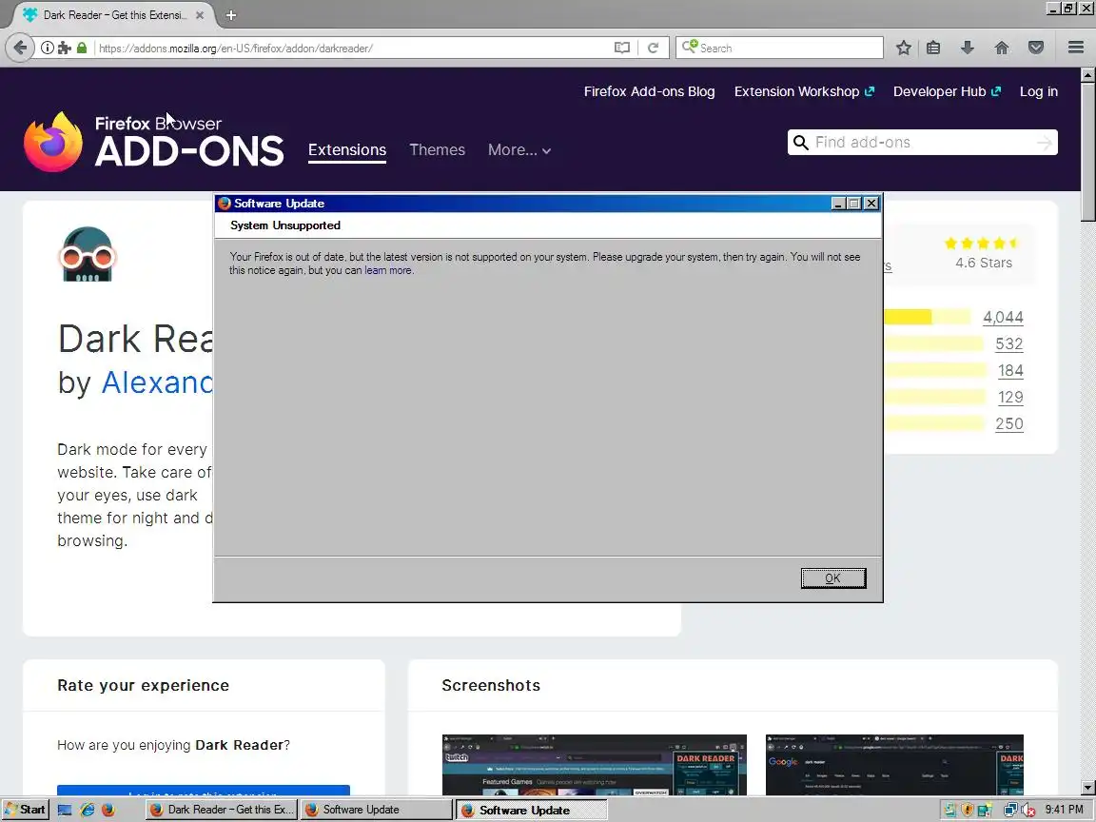Viewport: 1096px width, 822px height.
Task: Open the Extensions navigation tab
Action: [x=346, y=149]
